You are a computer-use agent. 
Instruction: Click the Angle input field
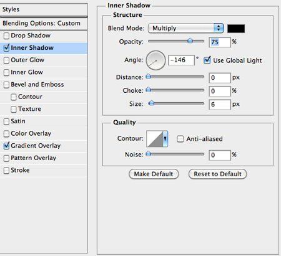pos(181,60)
